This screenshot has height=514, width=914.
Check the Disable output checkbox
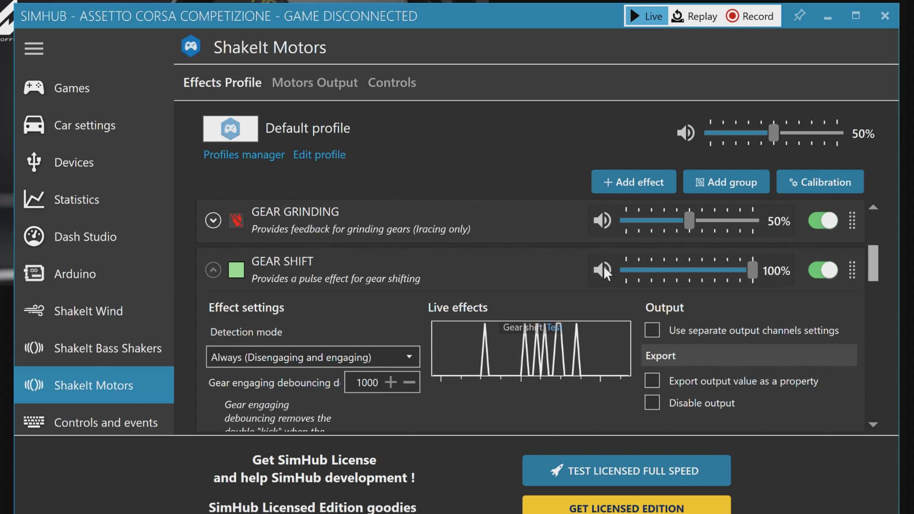[652, 403]
